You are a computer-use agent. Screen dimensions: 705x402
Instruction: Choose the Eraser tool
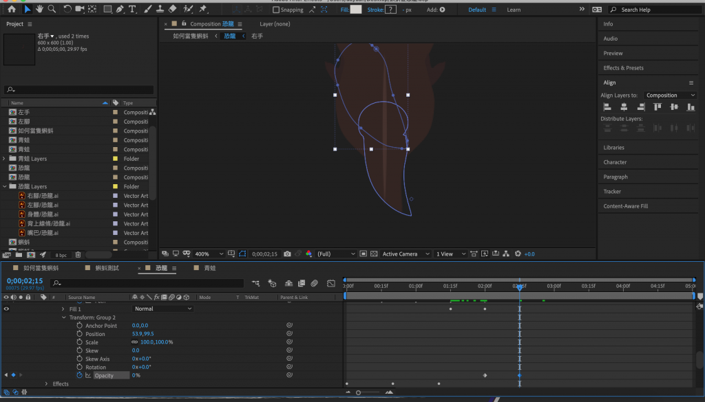[x=172, y=10]
